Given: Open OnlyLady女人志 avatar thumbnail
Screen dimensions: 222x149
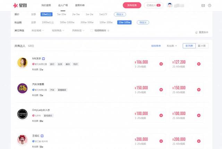Looking at the screenshot, I should 22,114.
